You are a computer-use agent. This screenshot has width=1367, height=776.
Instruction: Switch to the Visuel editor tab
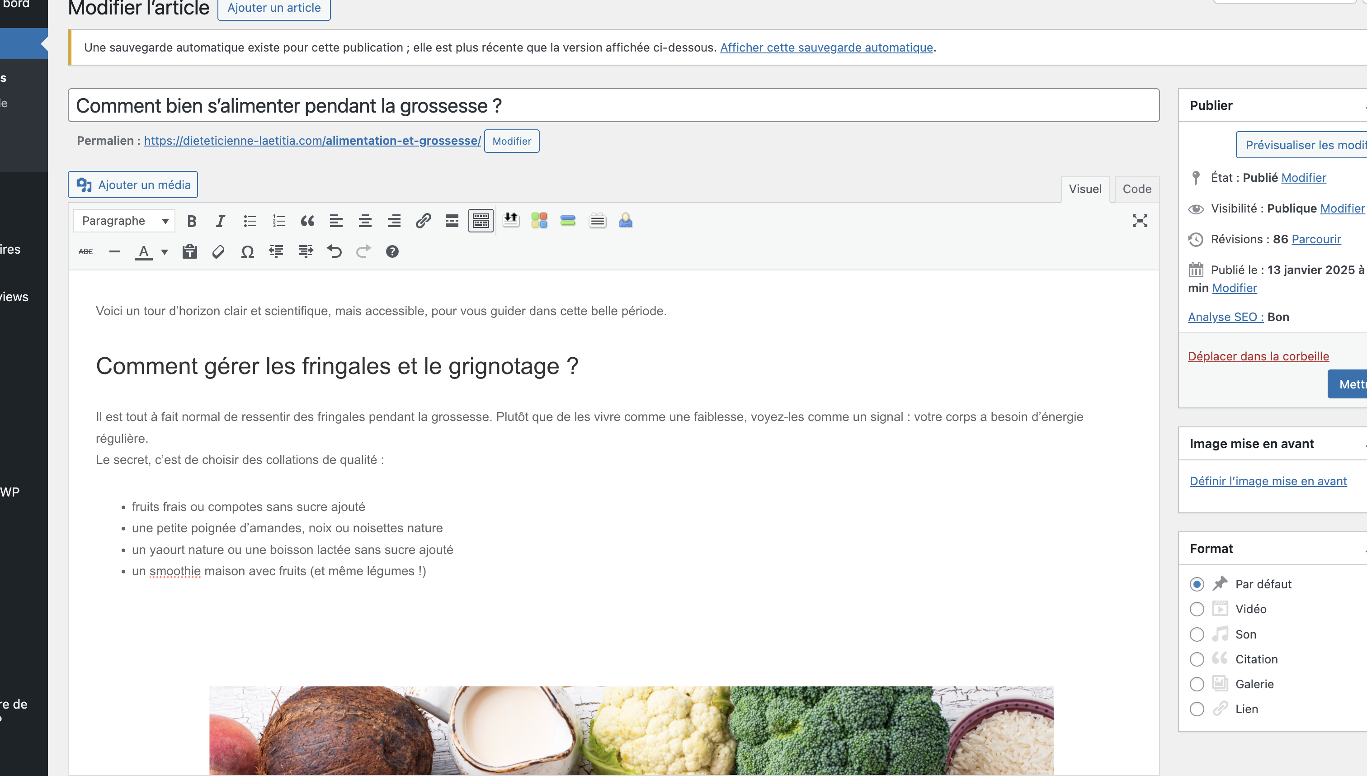pyautogui.click(x=1084, y=189)
